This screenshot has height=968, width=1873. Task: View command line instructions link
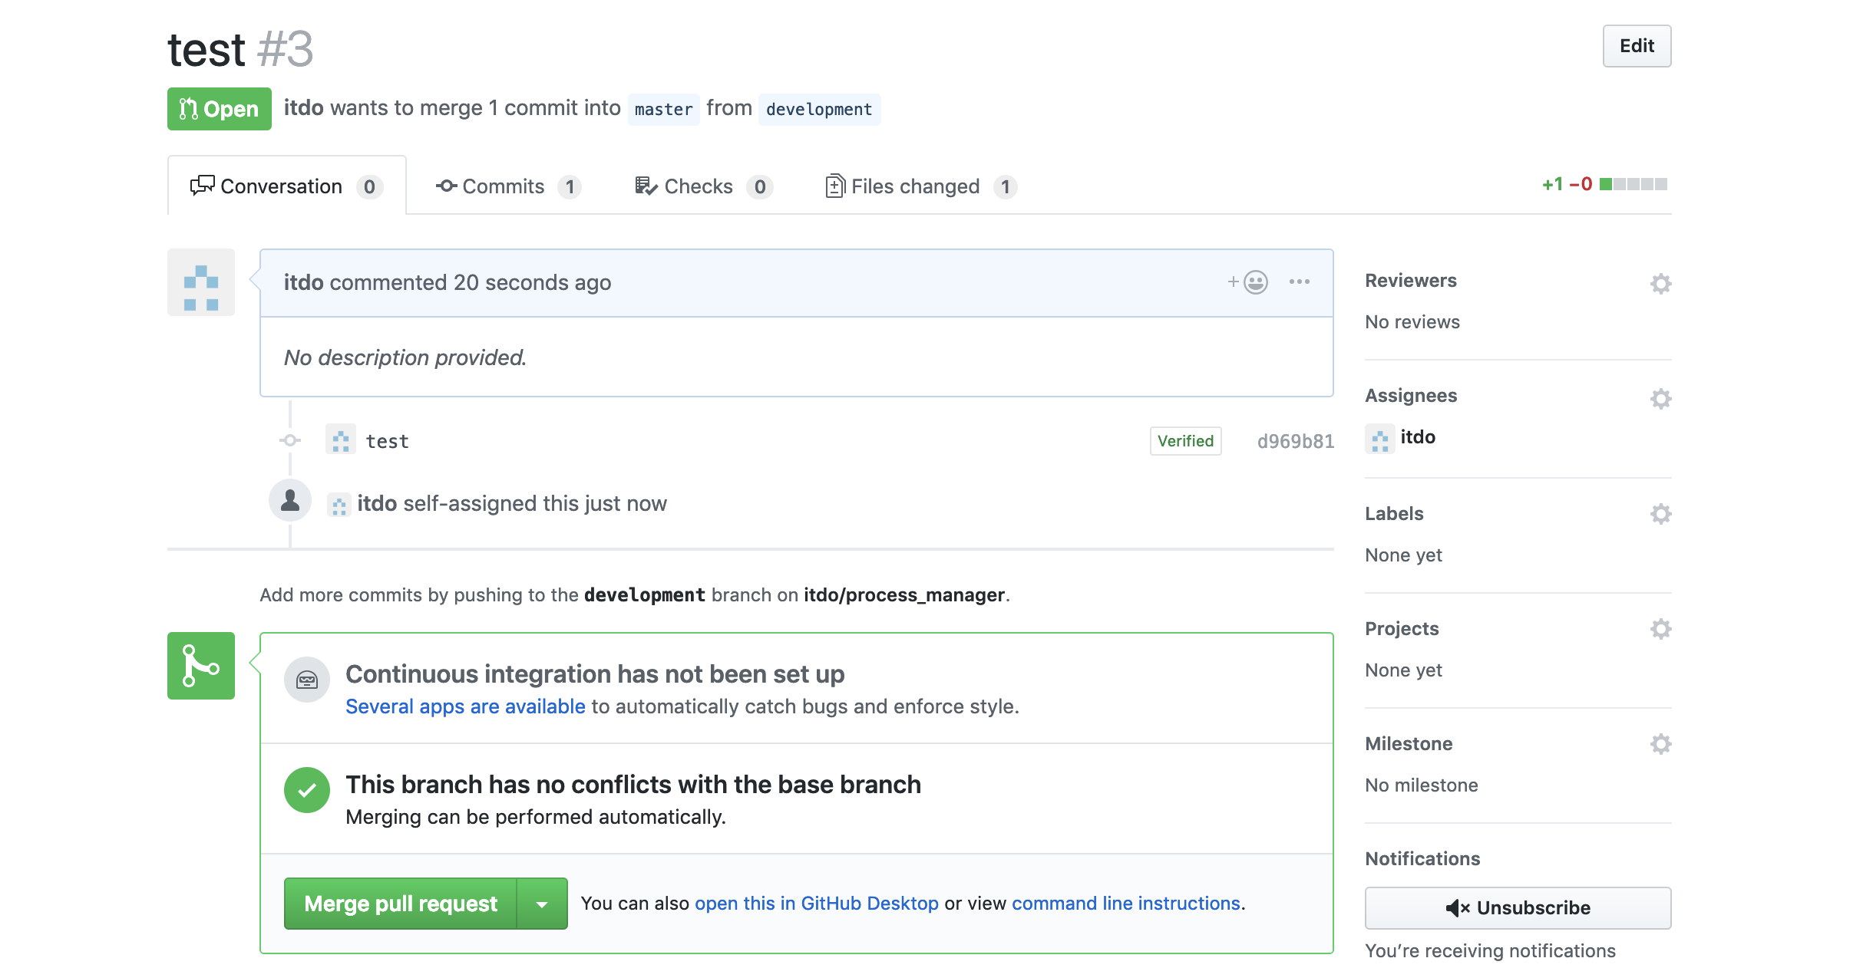click(1126, 904)
